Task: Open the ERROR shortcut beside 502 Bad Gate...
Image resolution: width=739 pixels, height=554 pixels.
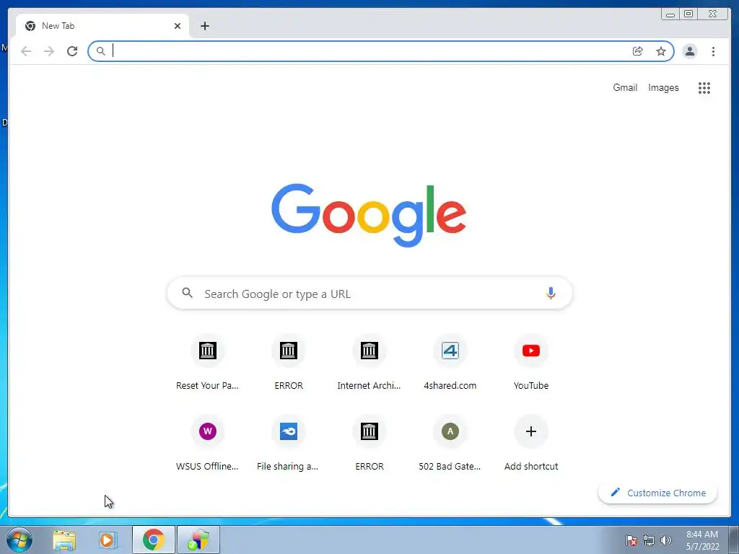Action: coord(369,444)
